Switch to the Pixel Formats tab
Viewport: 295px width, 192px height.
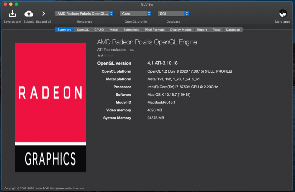coord(155,30)
